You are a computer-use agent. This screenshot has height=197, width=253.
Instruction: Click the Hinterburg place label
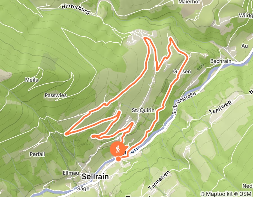(76, 9)
